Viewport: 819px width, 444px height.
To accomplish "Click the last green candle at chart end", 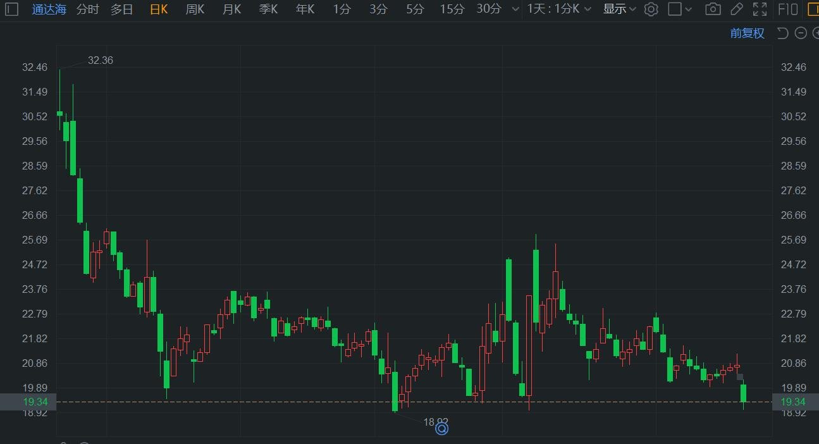I will click(744, 393).
